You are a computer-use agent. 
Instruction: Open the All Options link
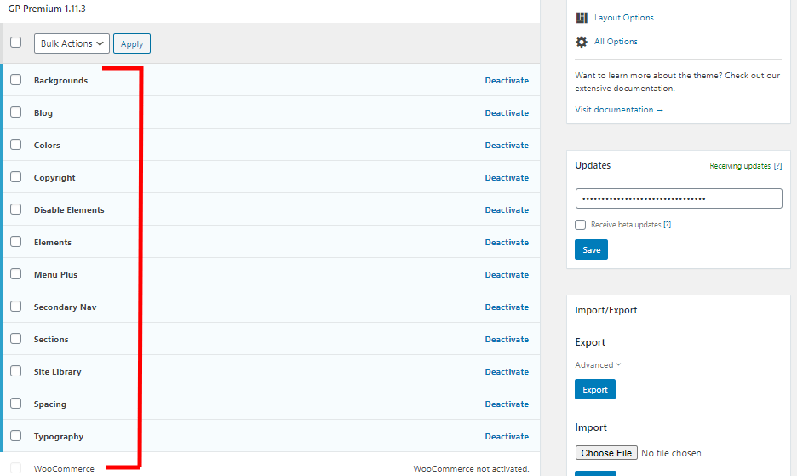pyautogui.click(x=616, y=42)
